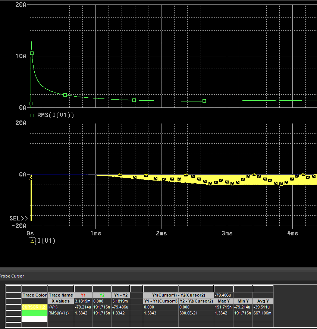Select the I(V1) row in cursor table

pos(139,307)
